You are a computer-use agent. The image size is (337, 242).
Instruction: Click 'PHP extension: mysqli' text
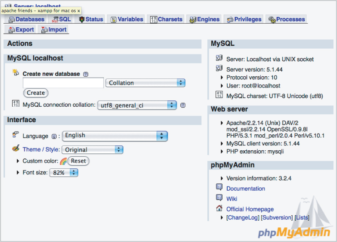(x=255, y=152)
